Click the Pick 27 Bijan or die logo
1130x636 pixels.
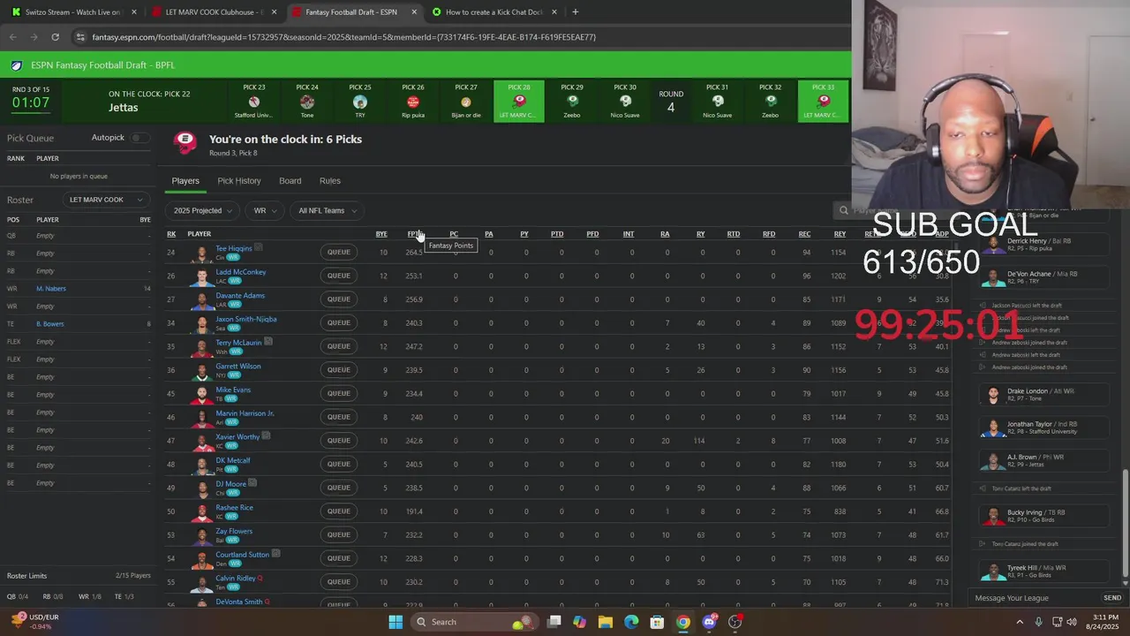(x=466, y=102)
